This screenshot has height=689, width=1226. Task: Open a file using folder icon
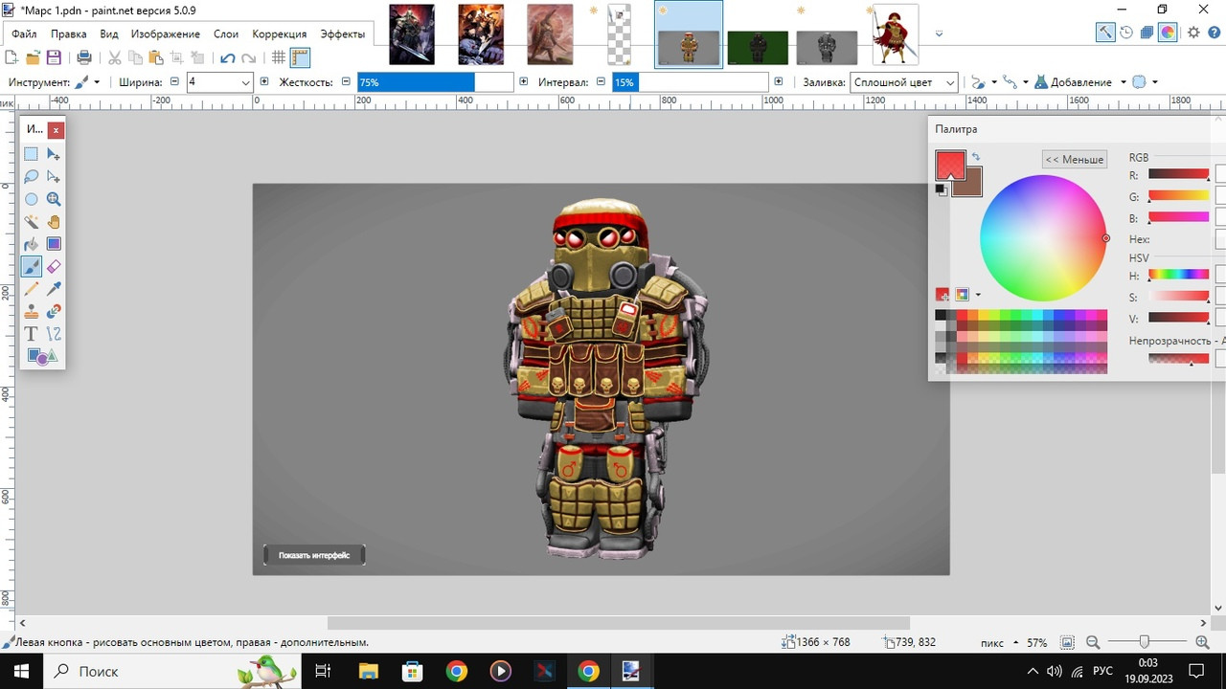pyautogui.click(x=34, y=57)
